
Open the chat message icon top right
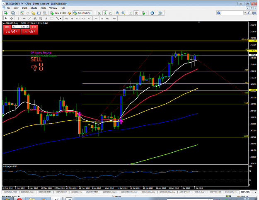pos(254,13)
